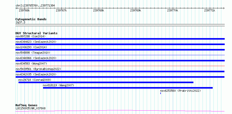Viewport: 232px width, 114px height.
Task: Click the nsv5439561 (ByrskaBishop2022) label
Action: tap(38, 69)
